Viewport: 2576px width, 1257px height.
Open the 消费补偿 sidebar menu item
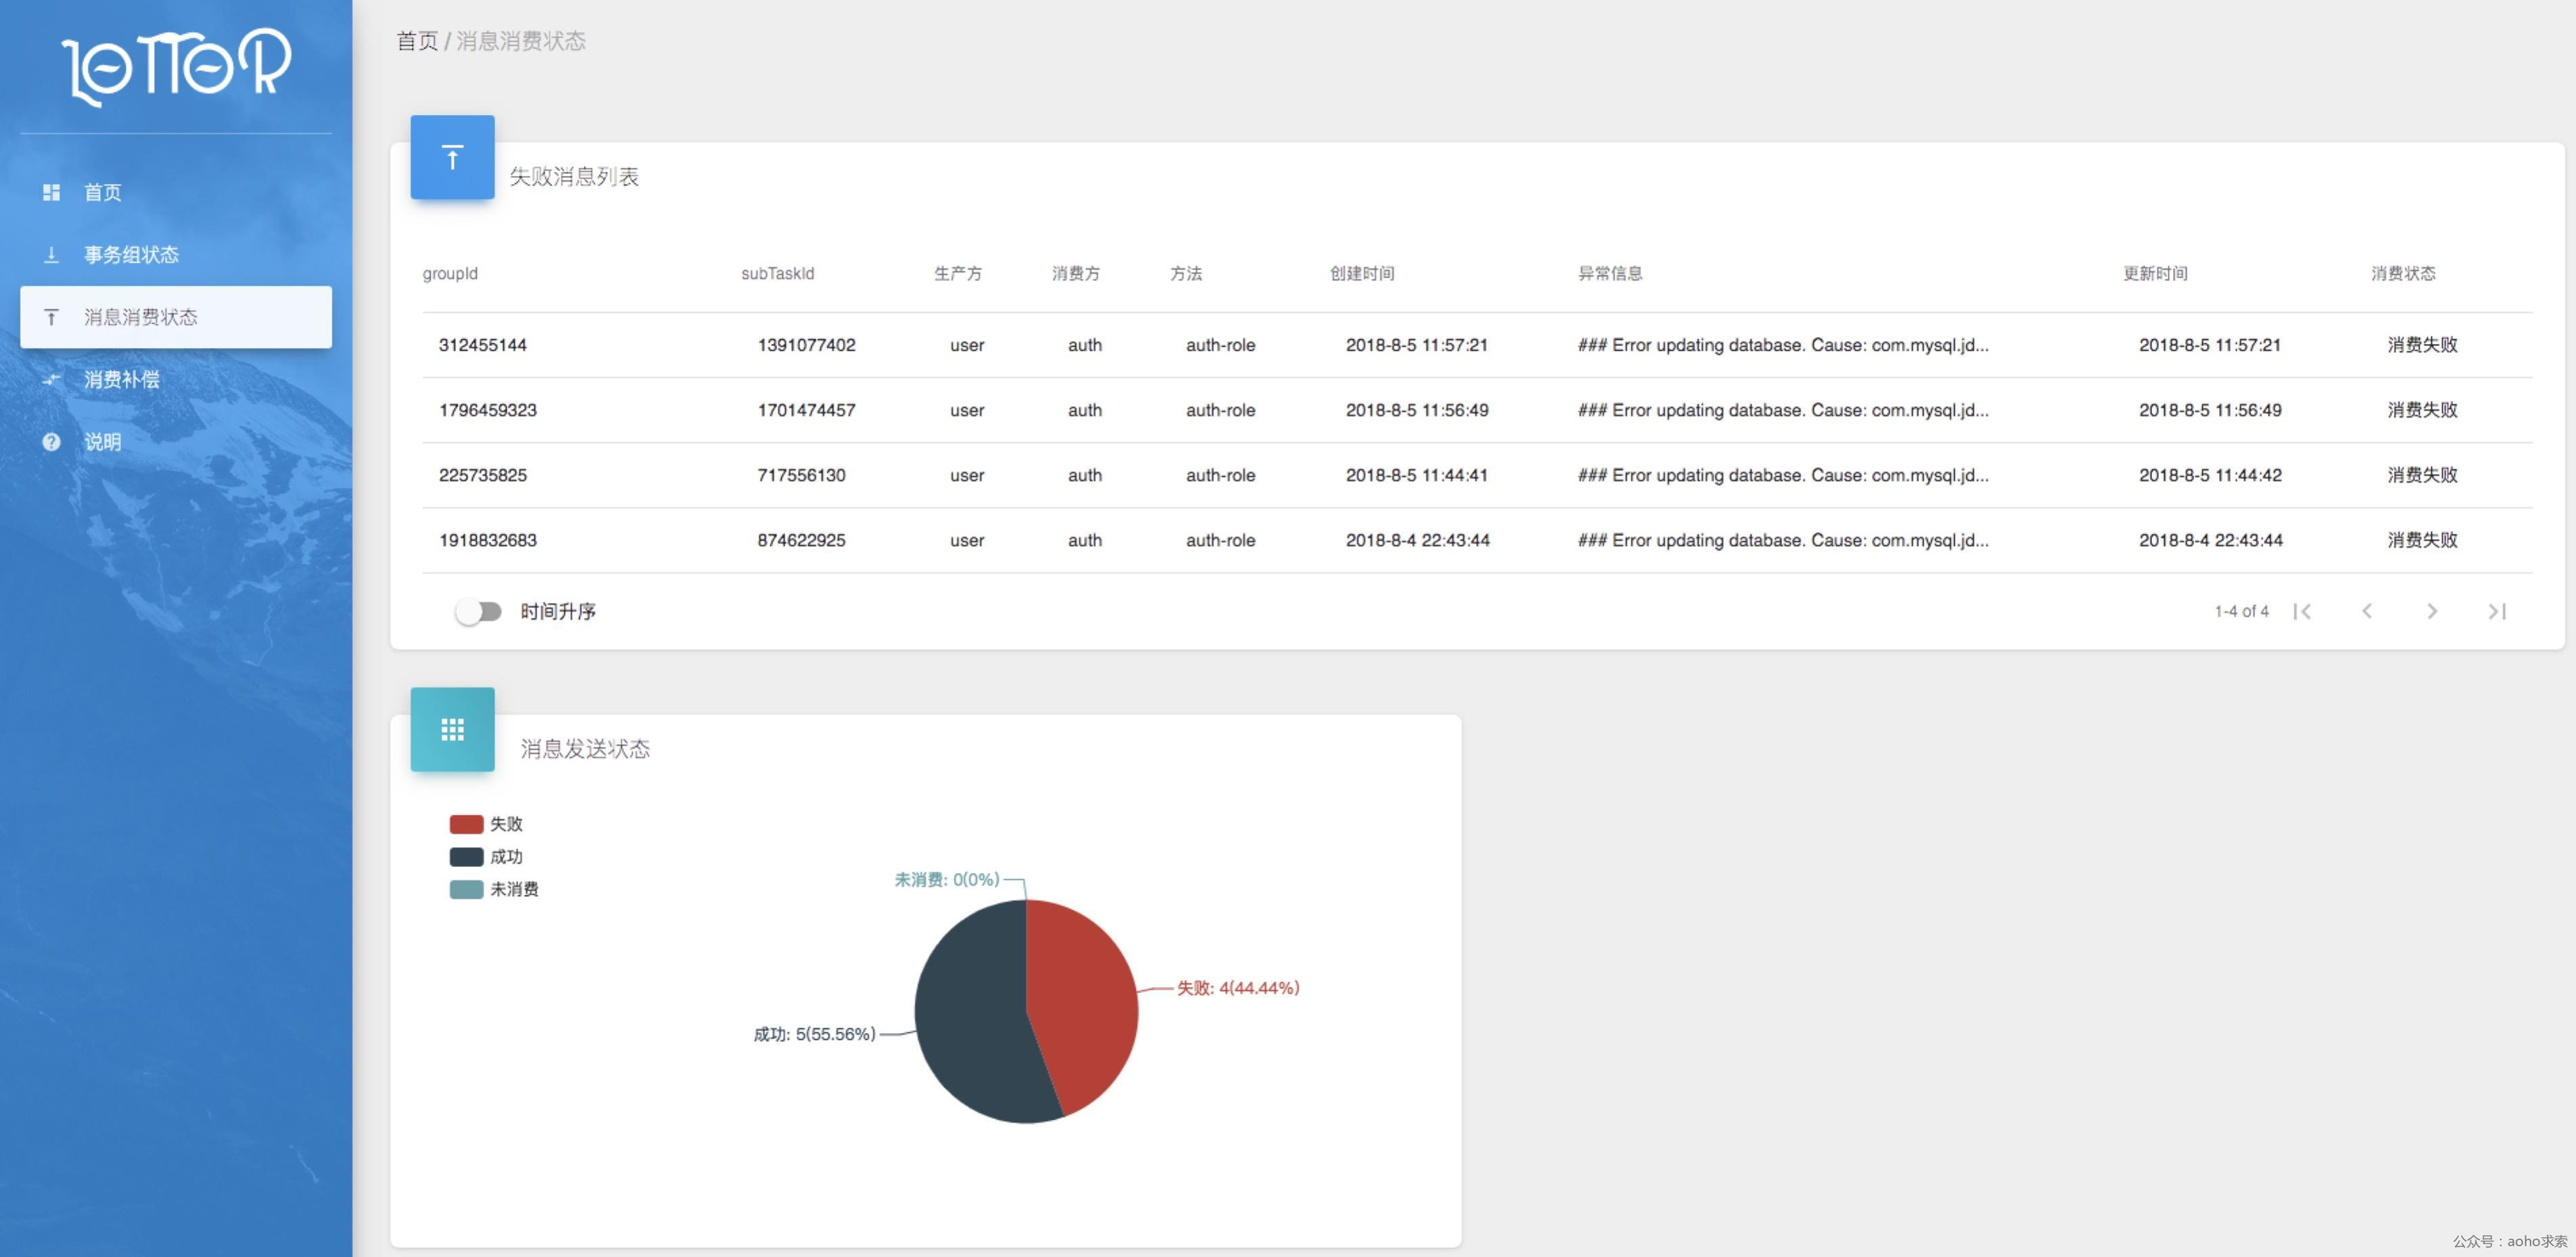(121, 380)
